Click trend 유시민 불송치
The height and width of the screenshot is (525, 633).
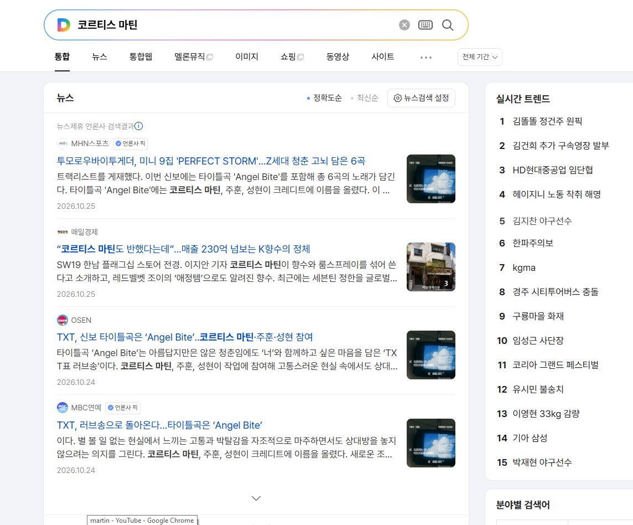[538, 390]
